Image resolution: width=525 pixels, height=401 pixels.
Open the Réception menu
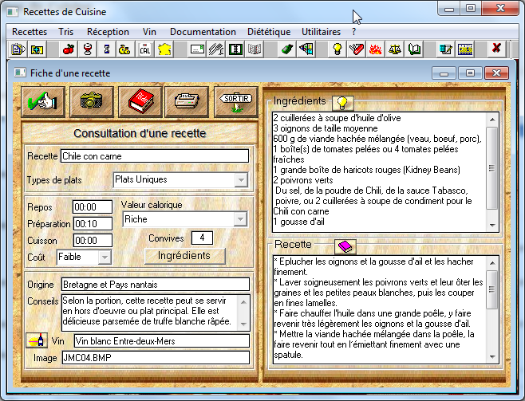click(x=108, y=32)
